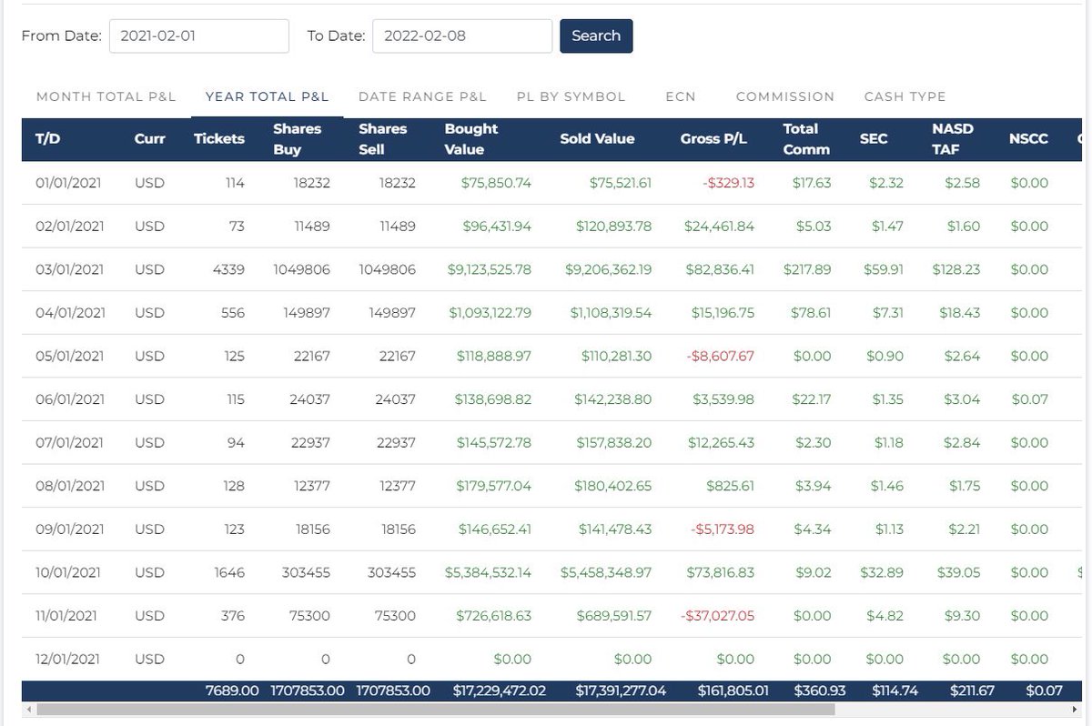Screen dimensions: 1092x726
Task: Click the 4339 tickets cell
Action: coord(227,269)
